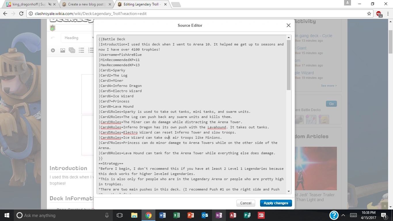Viewport: 393px width, 221px height.
Task: Close the Source Editor dialog
Action: (x=289, y=25)
